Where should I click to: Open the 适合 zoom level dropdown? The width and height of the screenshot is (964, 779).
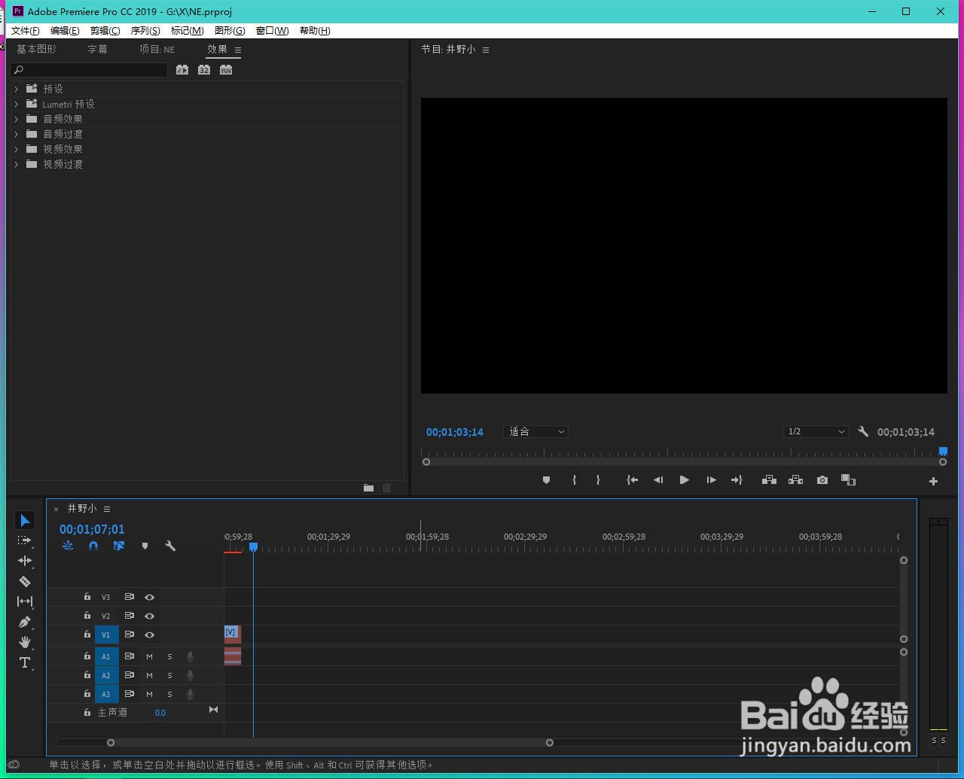tap(535, 431)
